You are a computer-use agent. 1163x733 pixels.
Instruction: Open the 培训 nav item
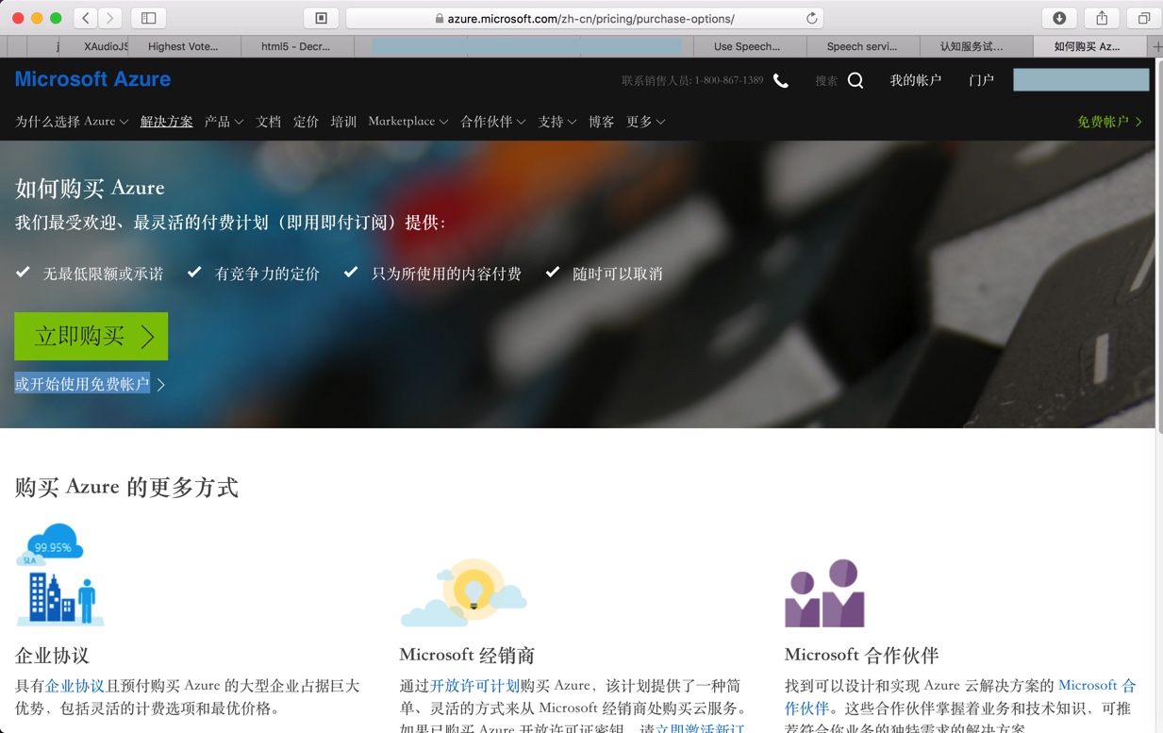point(343,122)
